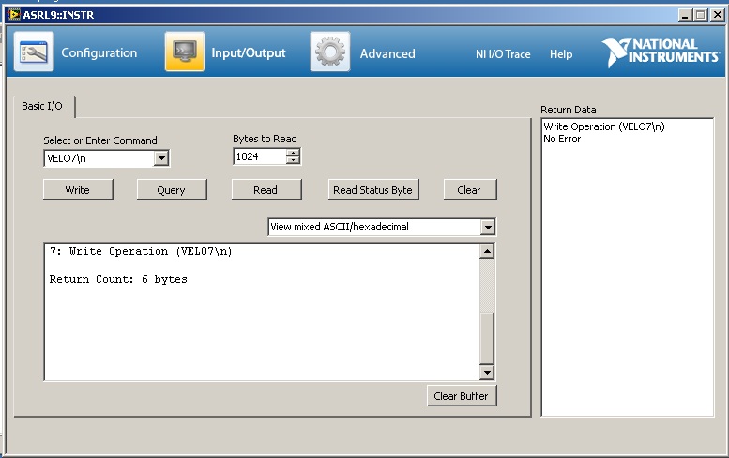
Task: Click the LabVIEW title bar icon
Action: 14,15
